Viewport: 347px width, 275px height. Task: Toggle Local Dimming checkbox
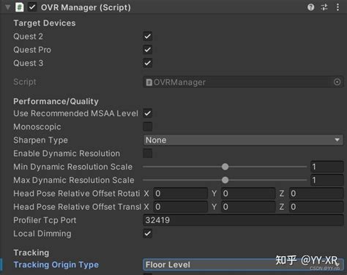(148, 233)
